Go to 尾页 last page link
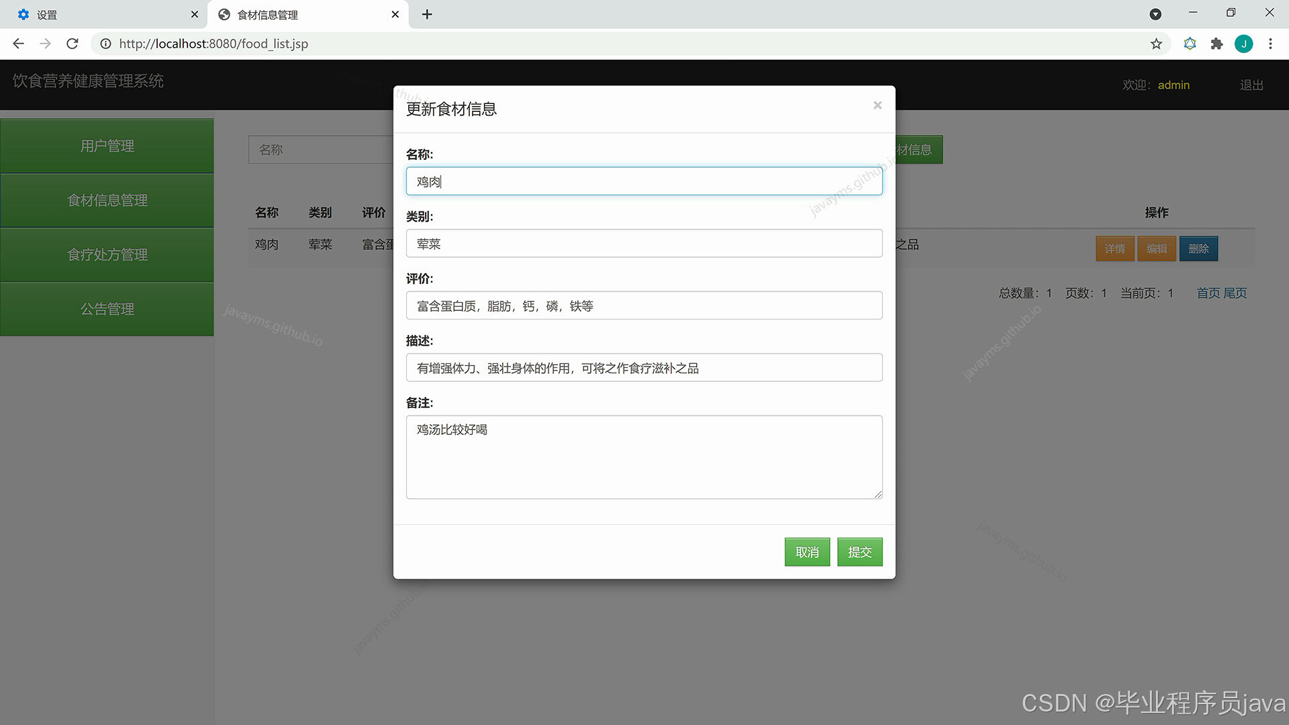The image size is (1289, 725). pyautogui.click(x=1235, y=293)
